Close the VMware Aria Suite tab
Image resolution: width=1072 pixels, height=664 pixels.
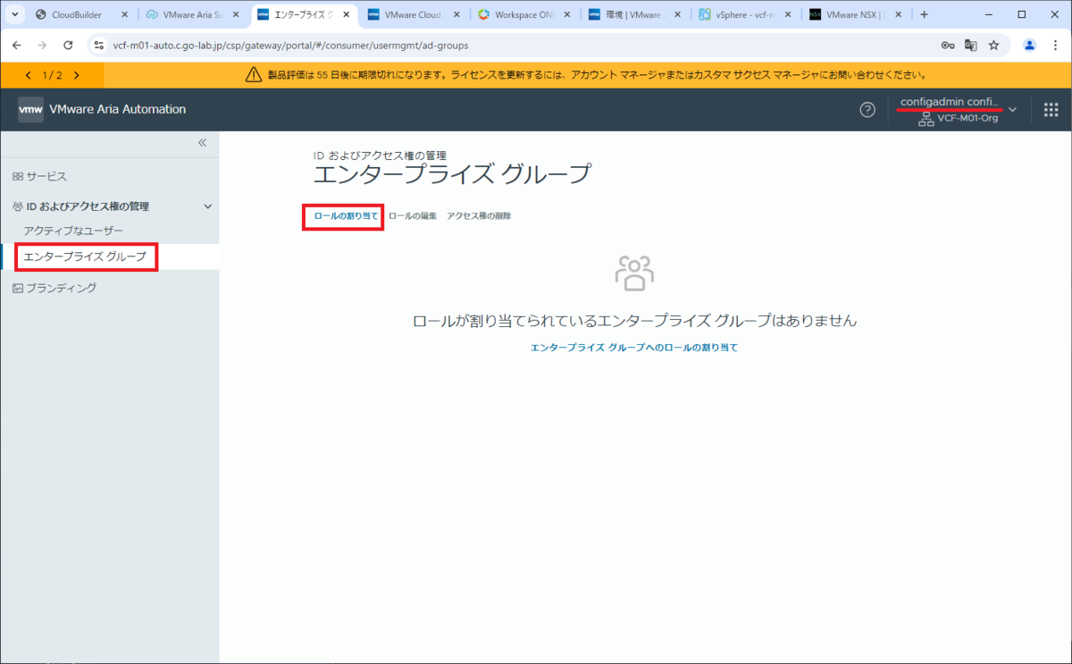(x=236, y=15)
